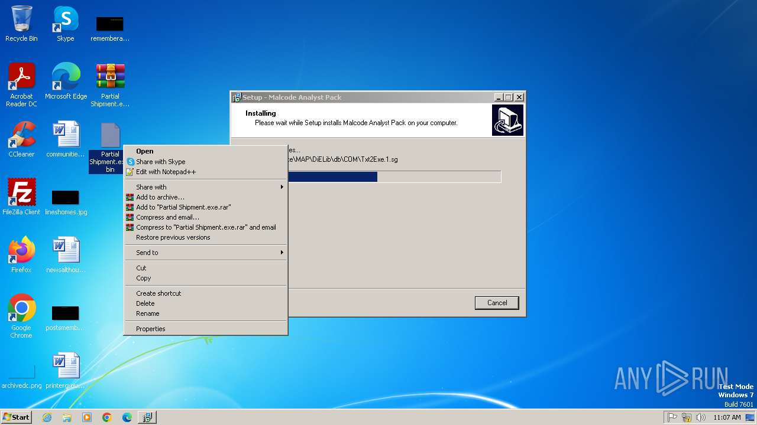Screen dimensions: 757x425
Task: Open Windows Media Player taskbar icon
Action: point(87,417)
